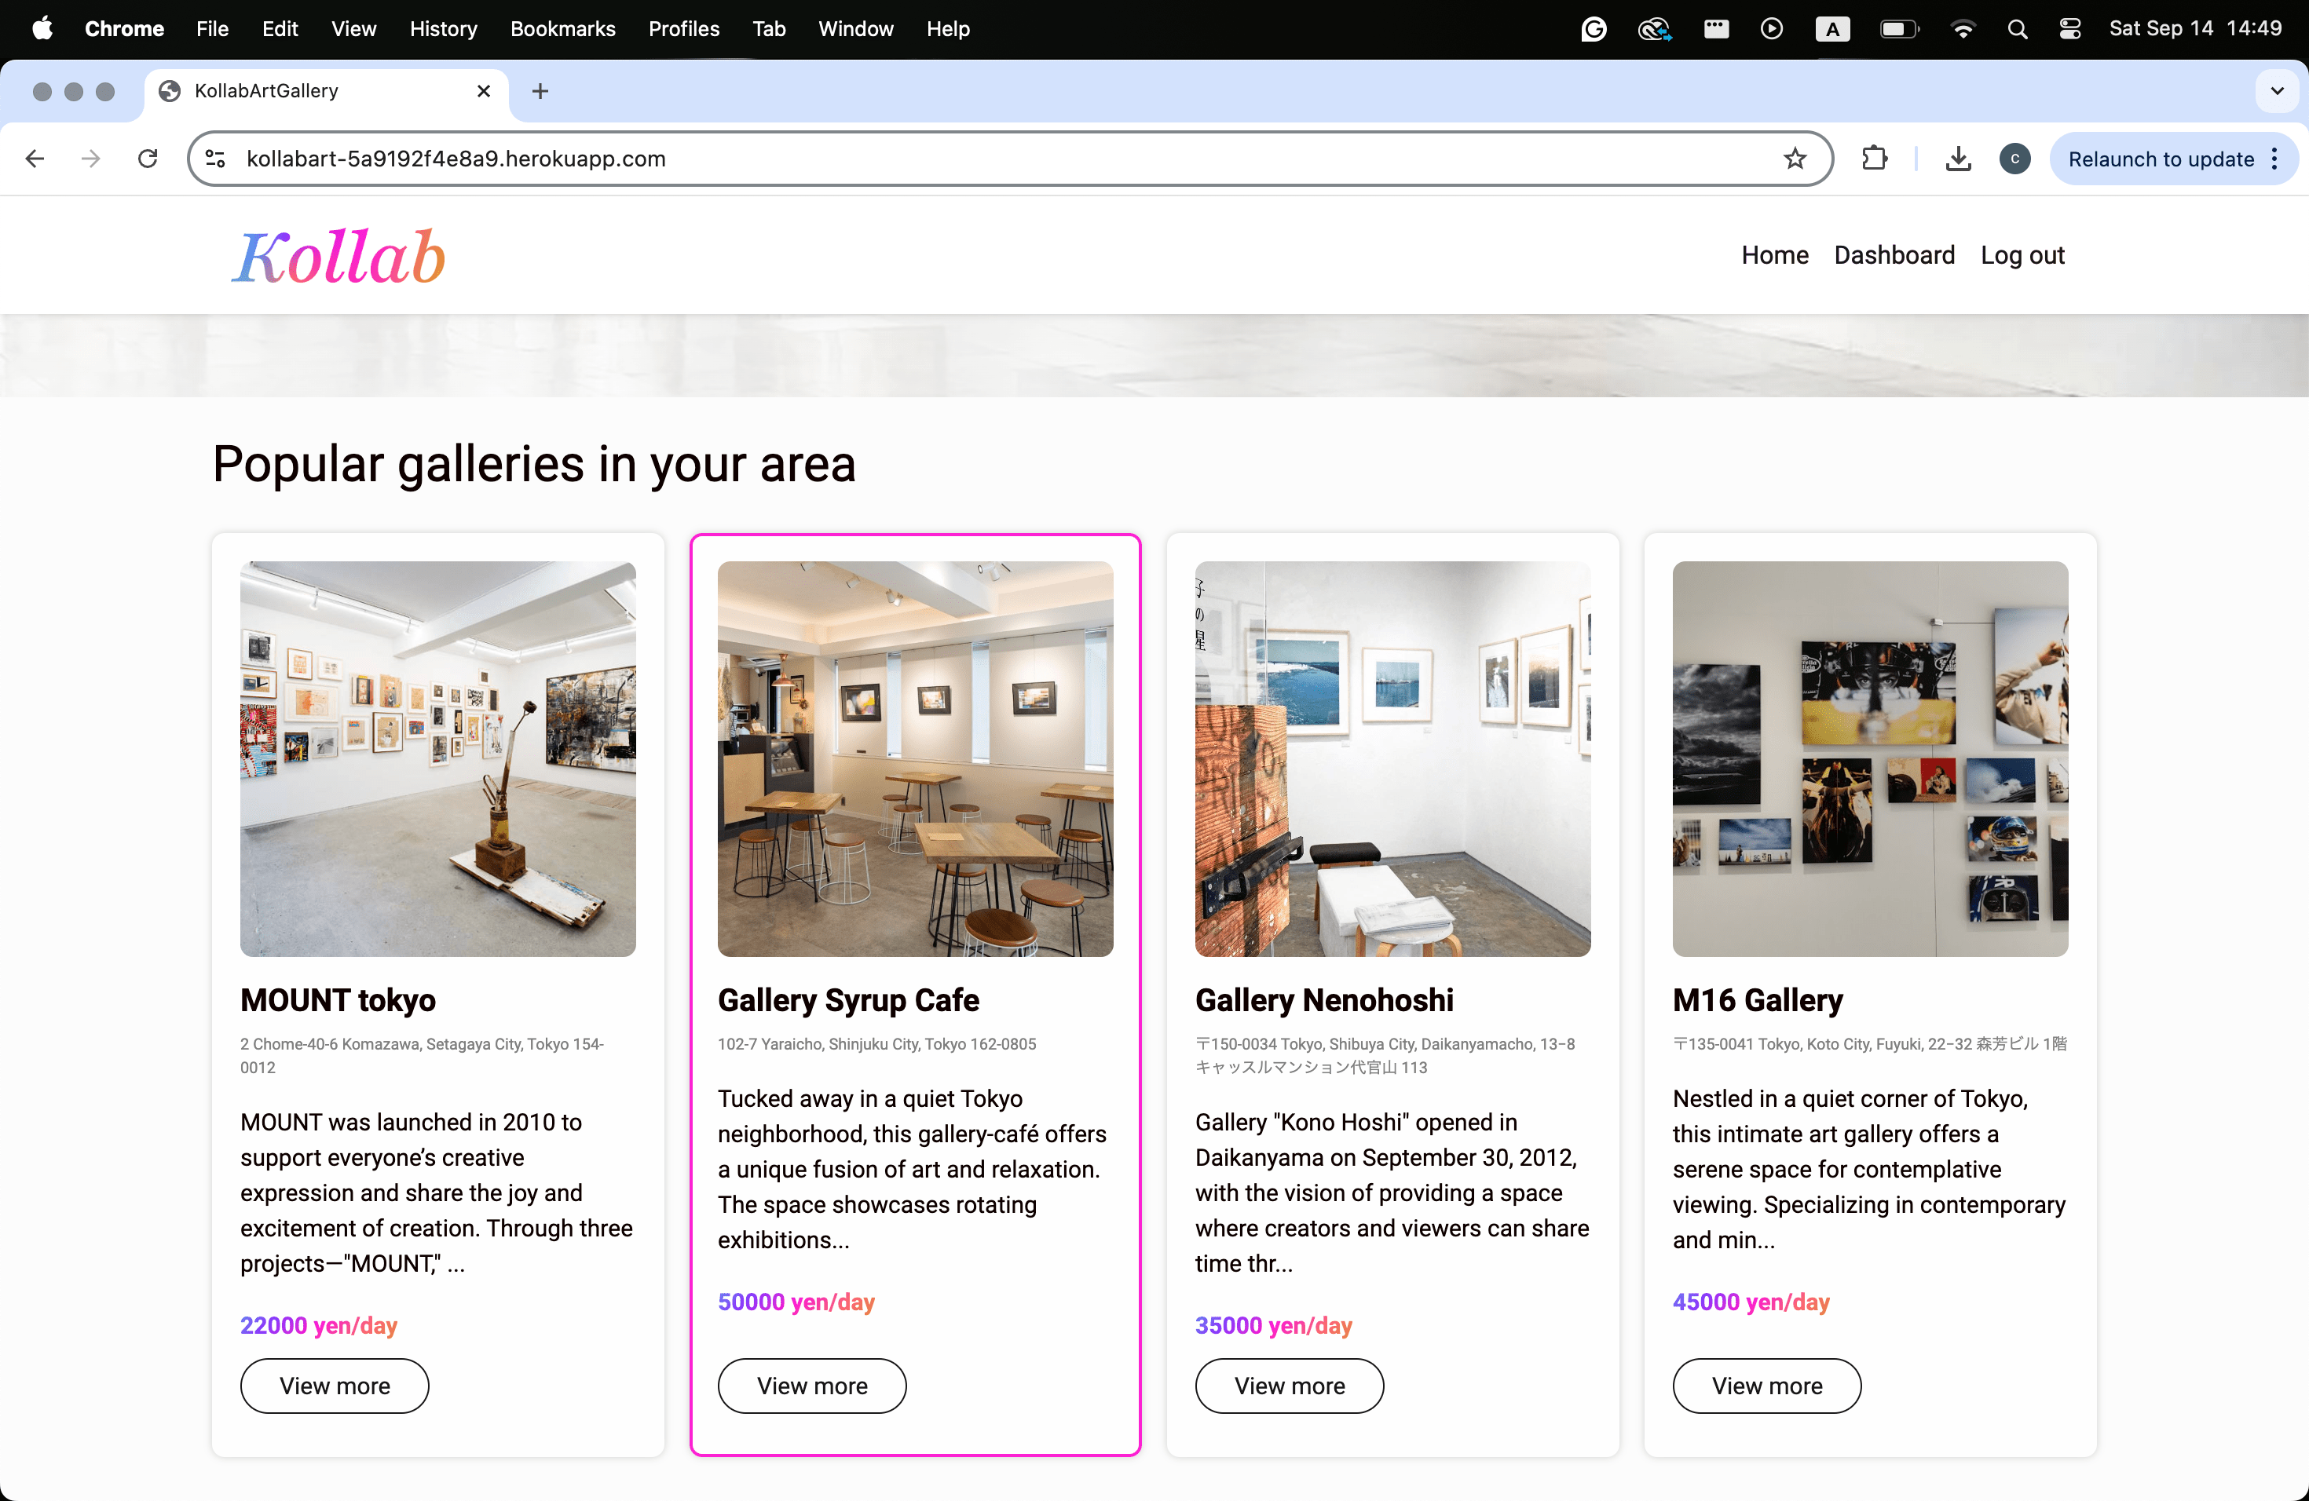The height and width of the screenshot is (1501, 2309).
Task: Open the Bookmarks menu in menu bar
Action: pyautogui.click(x=562, y=29)
